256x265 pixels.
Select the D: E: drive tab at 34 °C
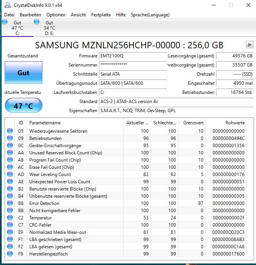point(49,28)
